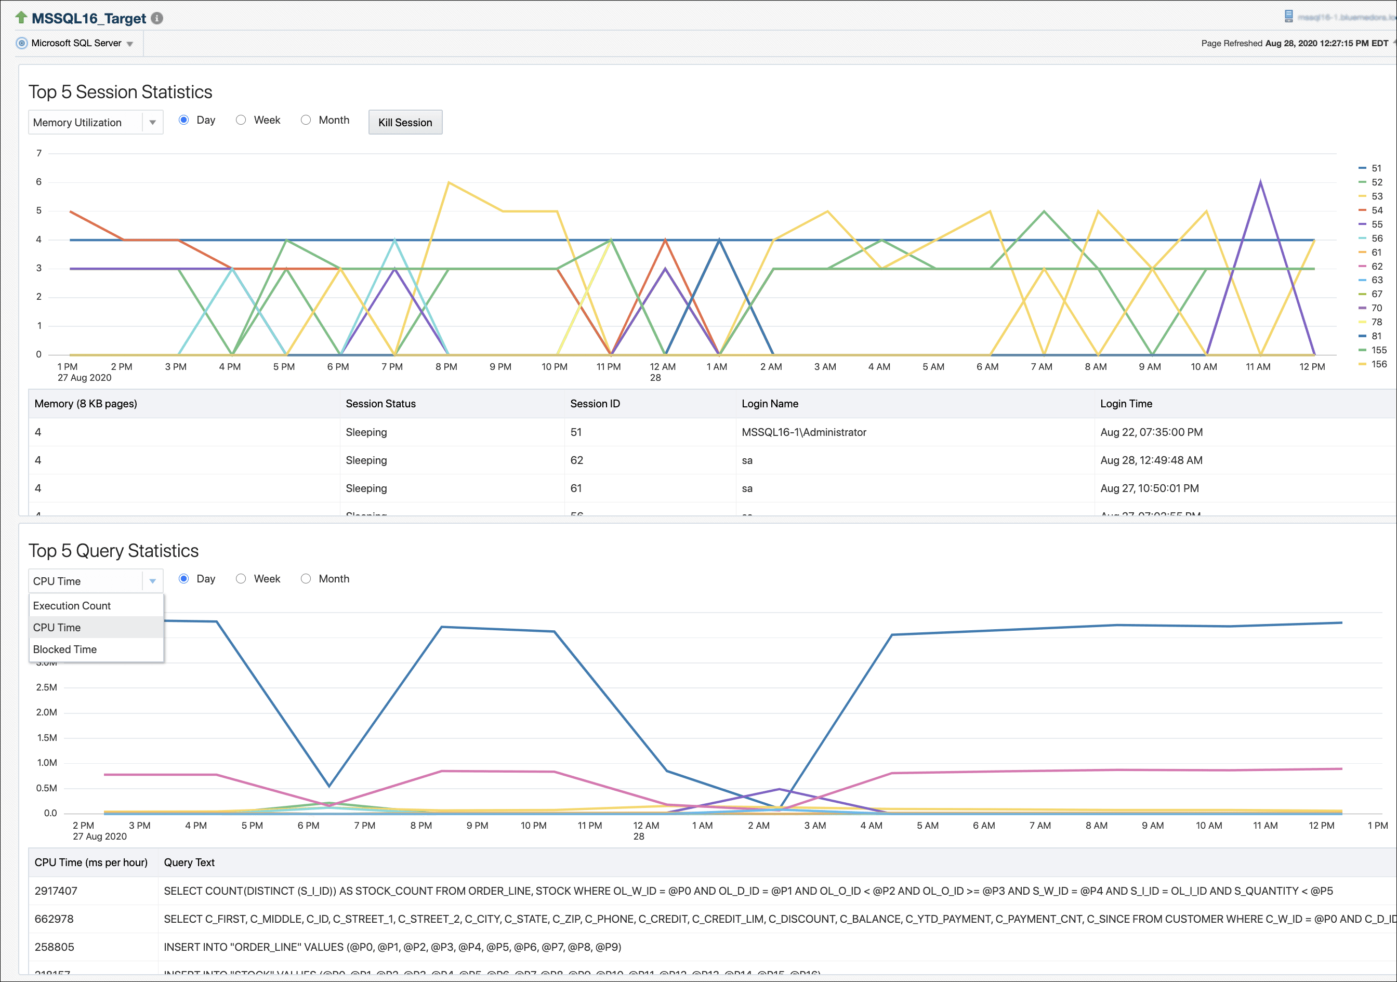Click the yellow color swatch for series 53
The image size is (1397, 982).
coord(1362,196)
